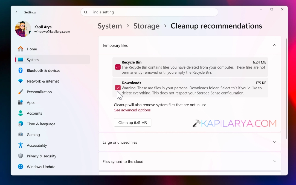Click System in the breadcrumb
This screenshot has height=185, width=296.
click(110, 26)
